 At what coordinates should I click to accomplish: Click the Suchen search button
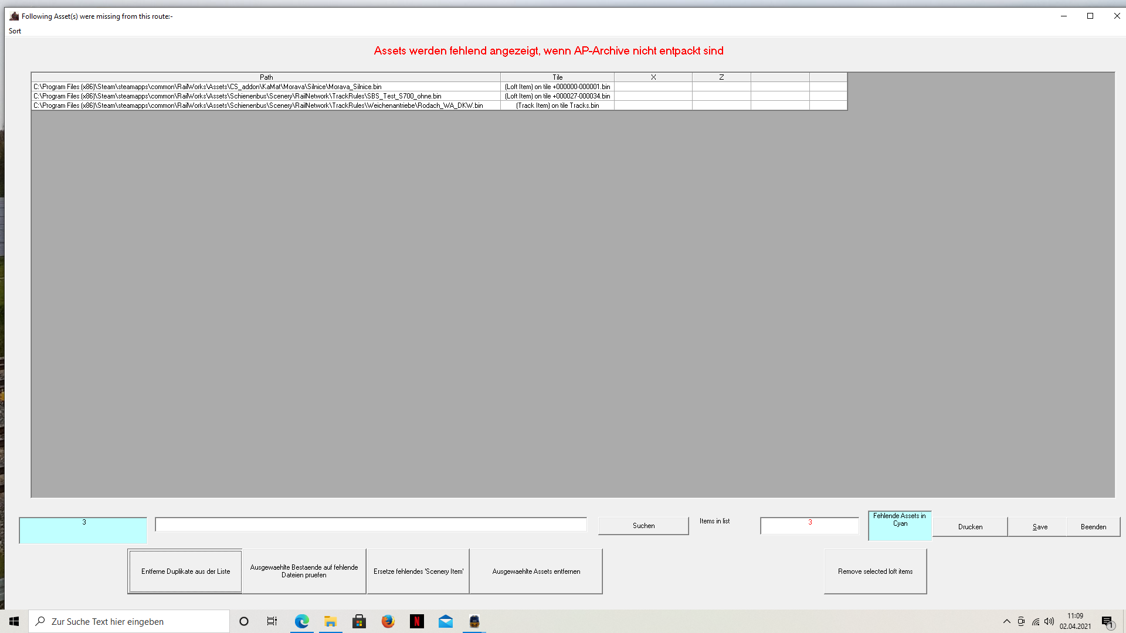(643, 526)
